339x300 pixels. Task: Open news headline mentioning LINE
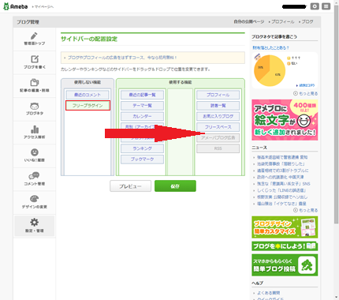tap(281, 190)
